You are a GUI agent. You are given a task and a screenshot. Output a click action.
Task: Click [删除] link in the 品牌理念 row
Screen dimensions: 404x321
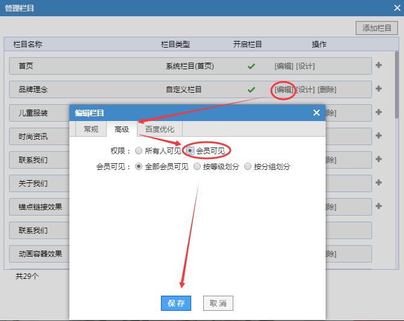(x=327, y=90)
